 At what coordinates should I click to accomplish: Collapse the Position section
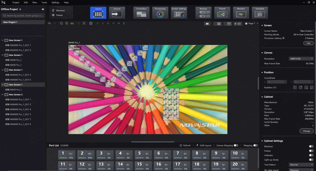click(262, 72)
